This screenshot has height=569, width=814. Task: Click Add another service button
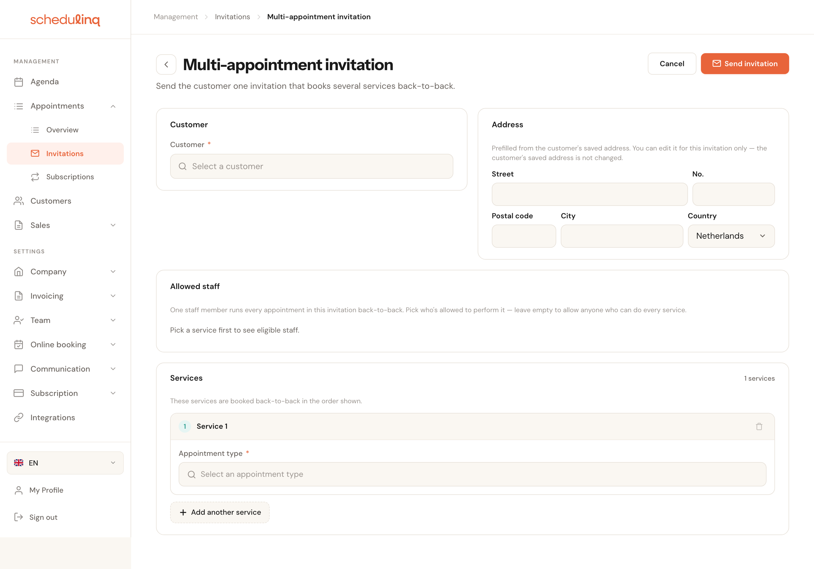tap(220, 512)
